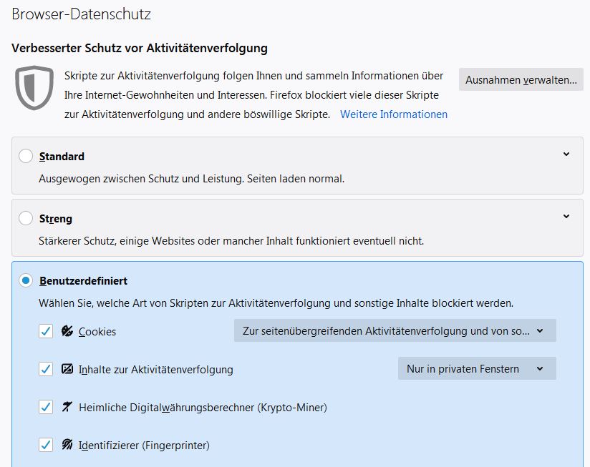Open the Cookies blocking type dropdown
This screenshot has height=467, width=590.
coord(395,330)
